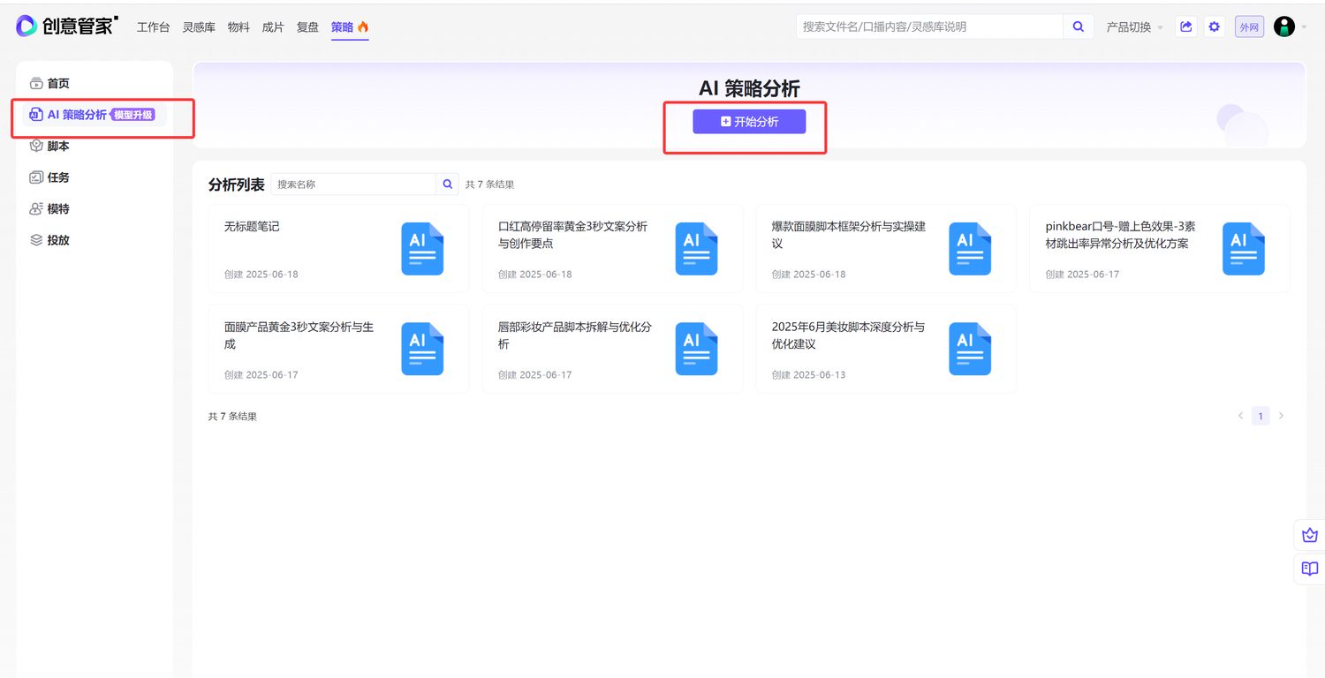Click AI icon on pinkbear口号 card

[1245, 248]
